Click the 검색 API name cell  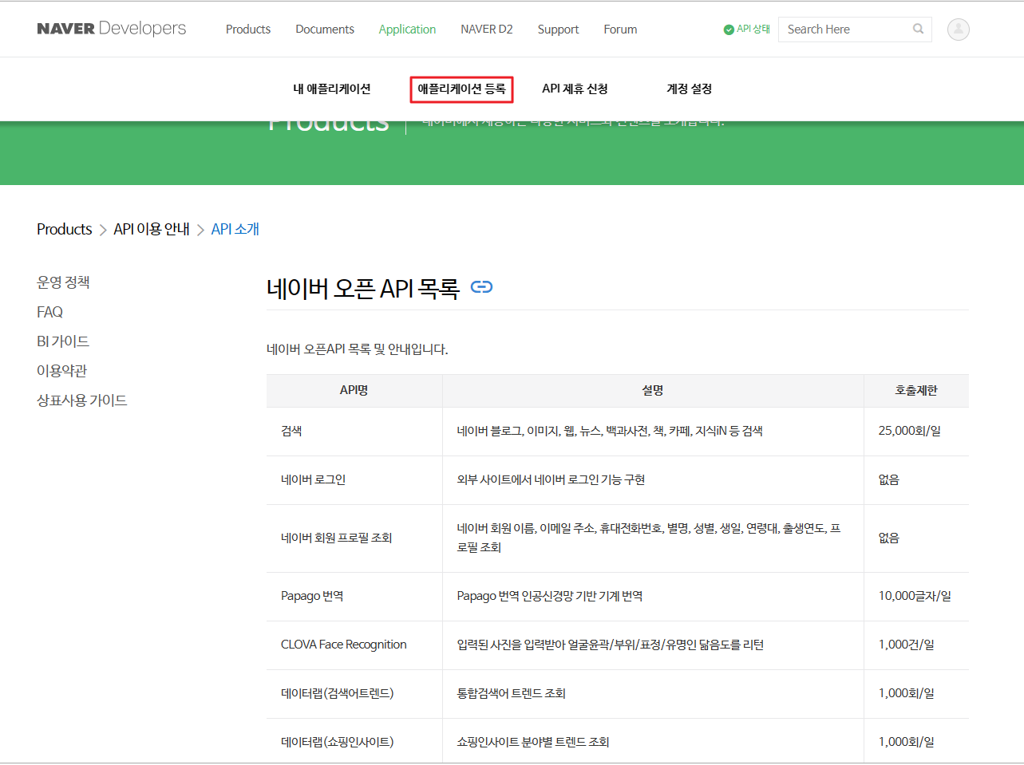click(x=354, y=432)
